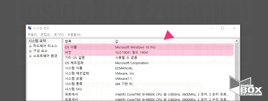Select VMware, Inc. value
Image resolution: width=268 pixels, height=101 pixels.
(125, 74)
